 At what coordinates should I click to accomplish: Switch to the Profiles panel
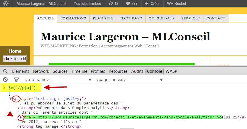98,71
